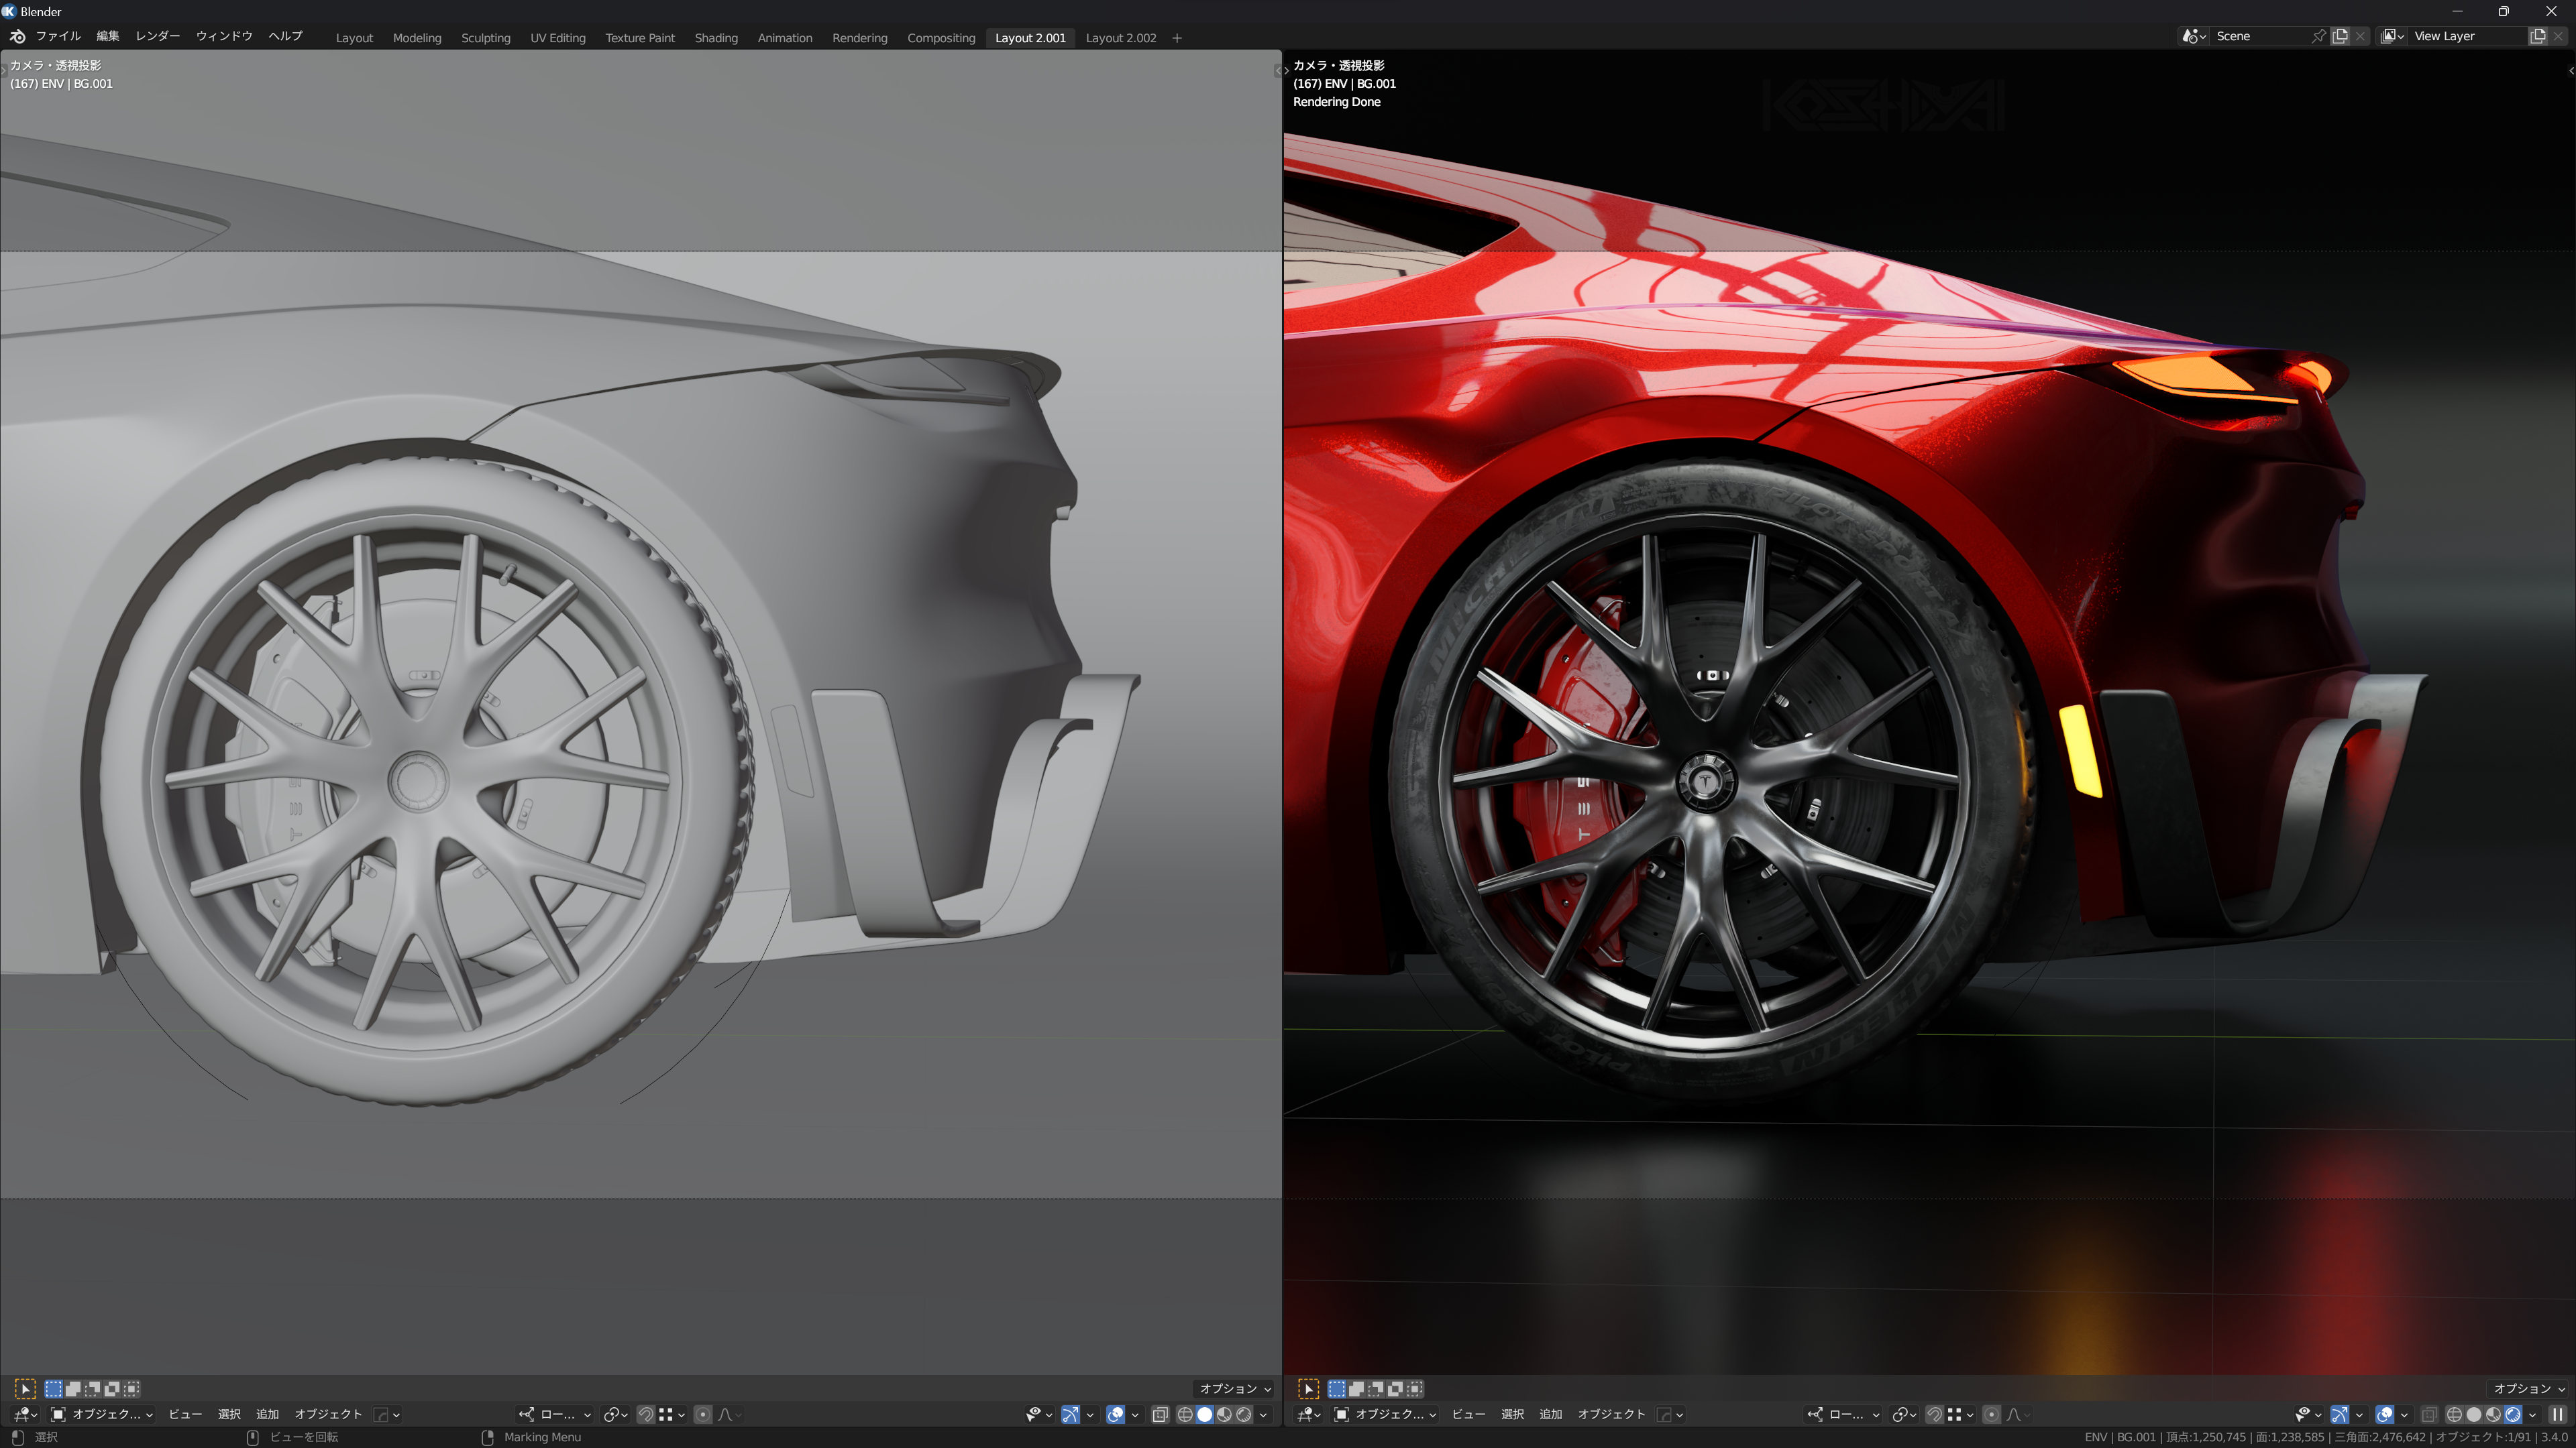Add a new workspace with plus button
The image size is (2576, 1448).
(1177, 38)
